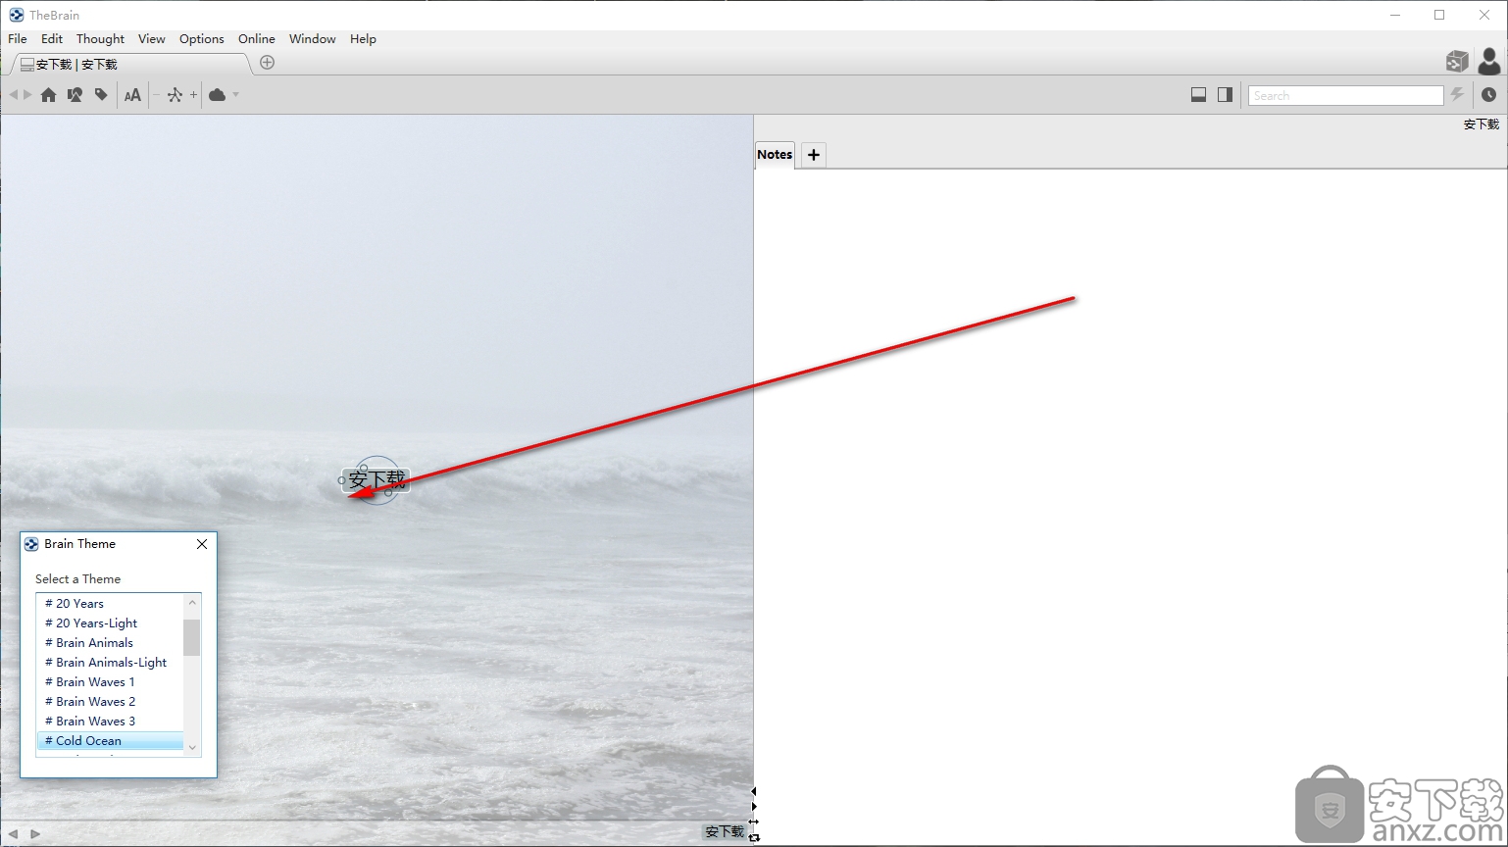The width and height of the screenshot is (1508, 847).
Task: Click the AA text size icon
Action: (x=132, y=95)
